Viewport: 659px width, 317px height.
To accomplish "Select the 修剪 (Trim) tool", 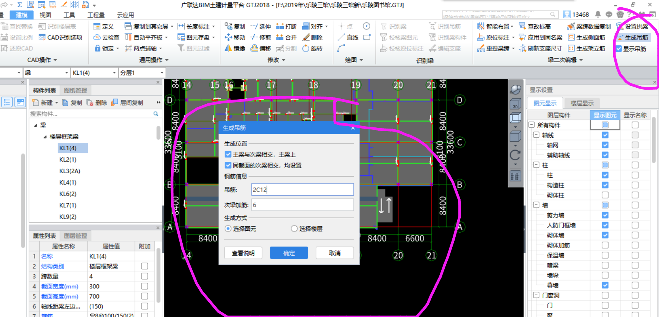I will (261, 37).
